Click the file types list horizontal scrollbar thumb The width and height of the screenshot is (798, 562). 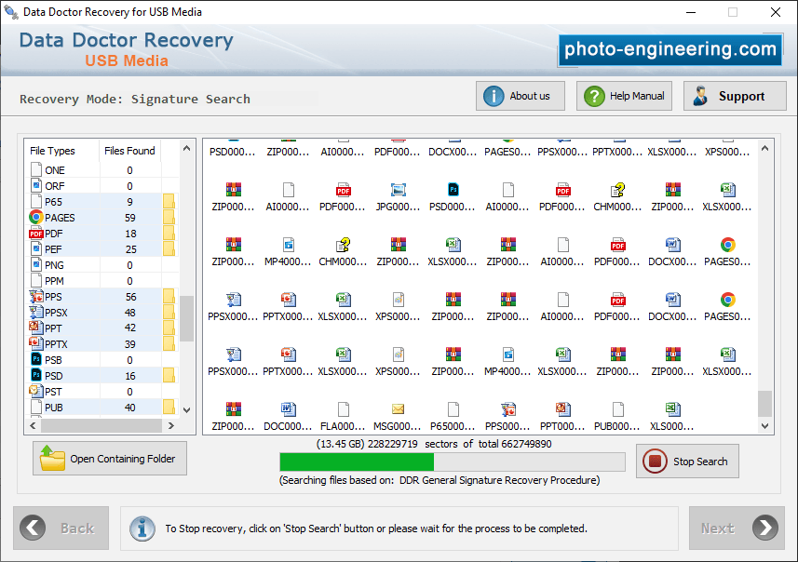[x=101, y=426]
